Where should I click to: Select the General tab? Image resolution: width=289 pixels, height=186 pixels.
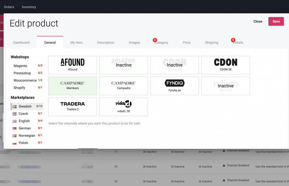tap(50, 43)
